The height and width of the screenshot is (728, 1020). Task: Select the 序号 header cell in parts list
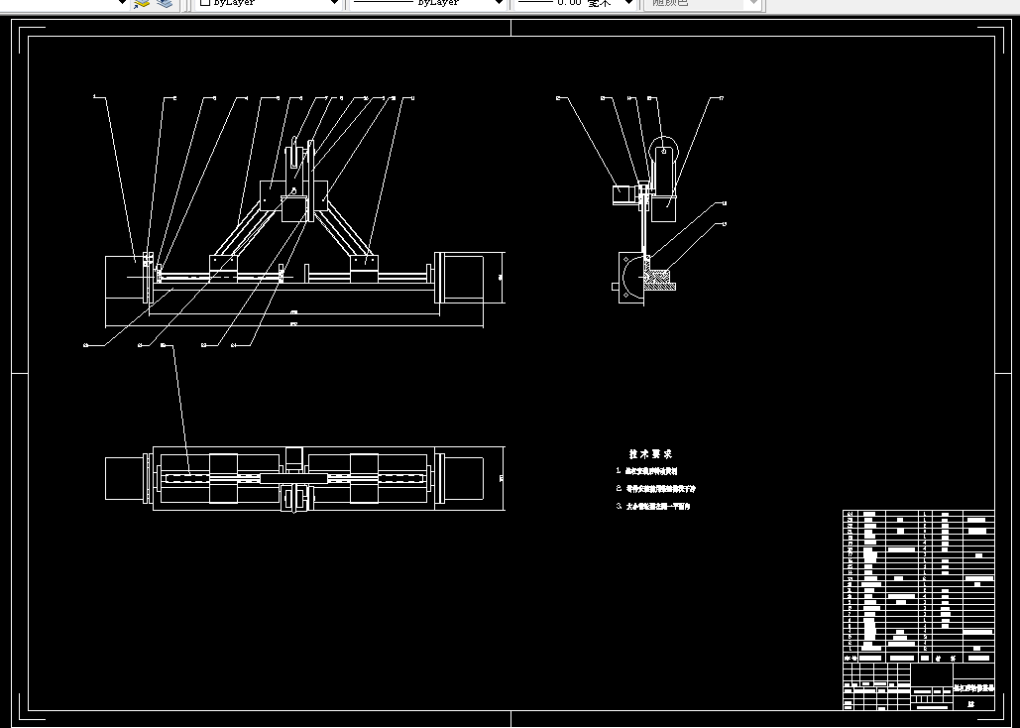850,659
